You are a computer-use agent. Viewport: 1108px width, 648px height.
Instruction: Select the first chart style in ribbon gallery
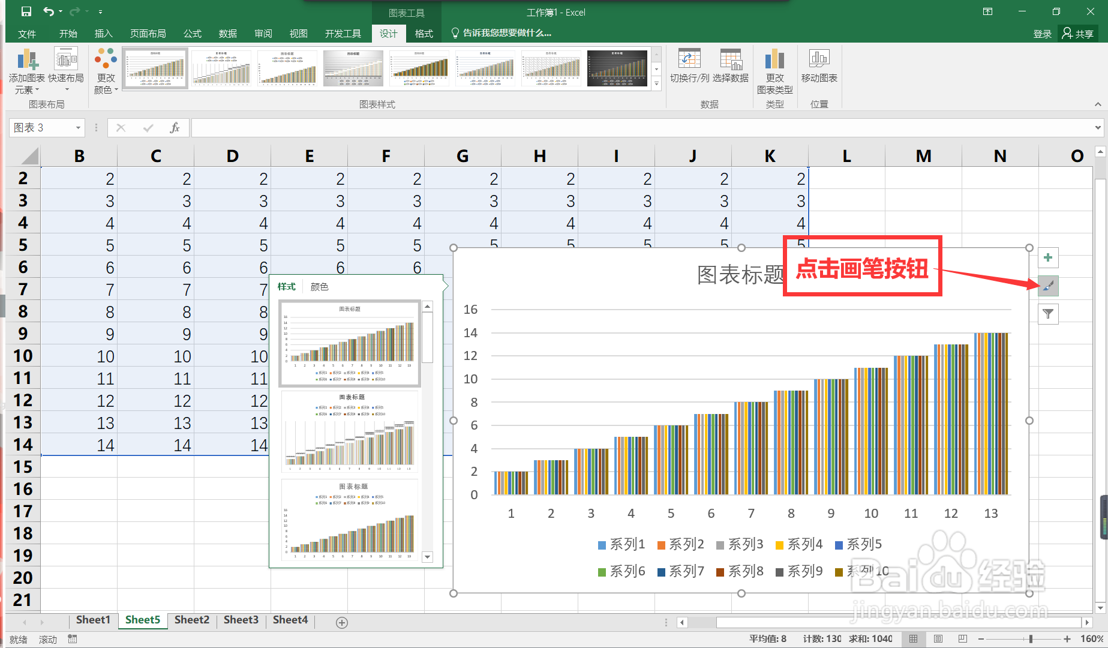pyautogui.click(x=155, y=68)
